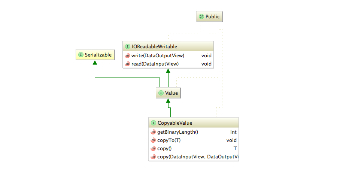Click the method icon beside read(DataInputView)
The height and width of the screenshot is (173, 337).
(127, 64)
